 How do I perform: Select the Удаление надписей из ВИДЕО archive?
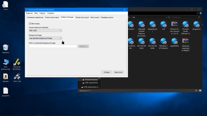click(x=185, y=45)
